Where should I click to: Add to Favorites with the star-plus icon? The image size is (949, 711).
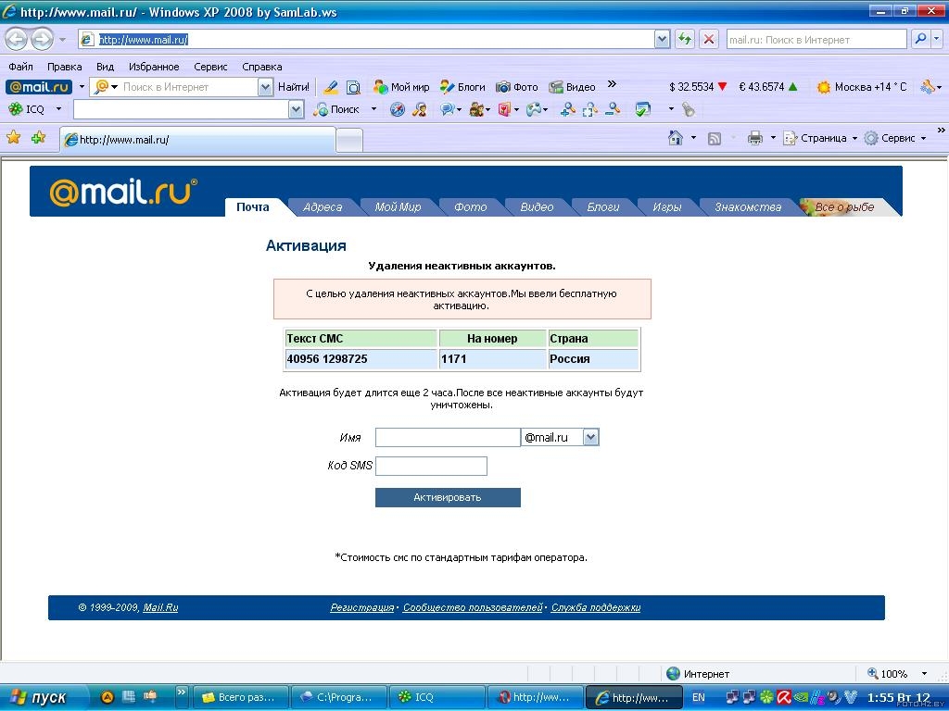point(38,138)
